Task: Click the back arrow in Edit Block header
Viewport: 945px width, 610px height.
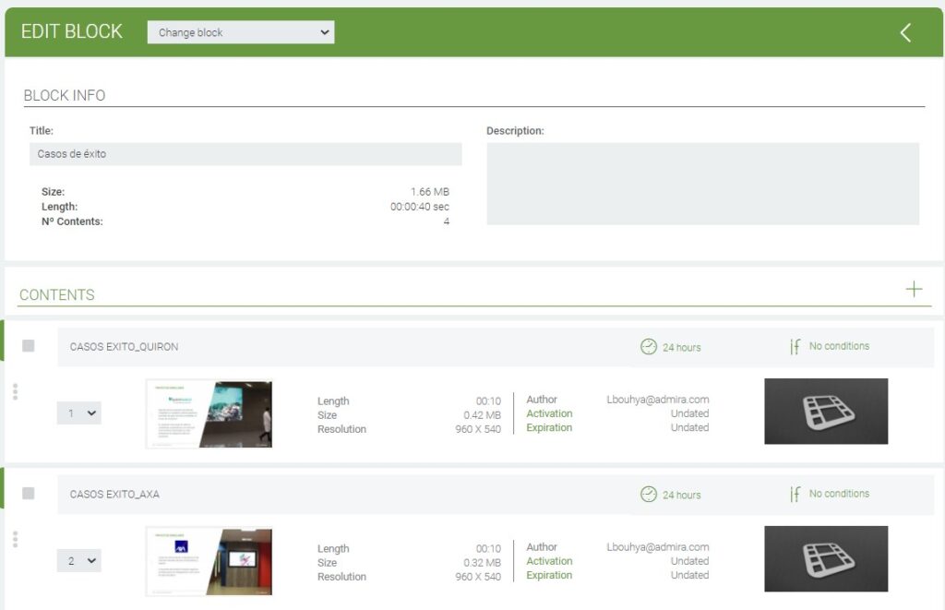Action: click(x=905, y=33)
